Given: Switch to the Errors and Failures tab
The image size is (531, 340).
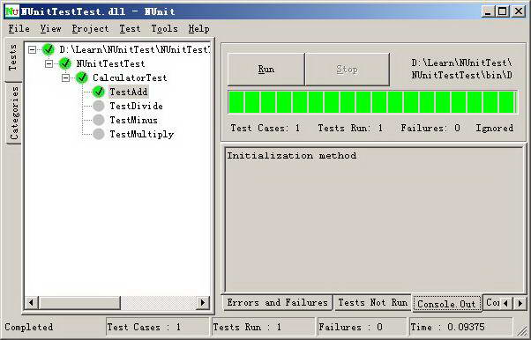Looking at the screenshot, I should tap(277, 302).
